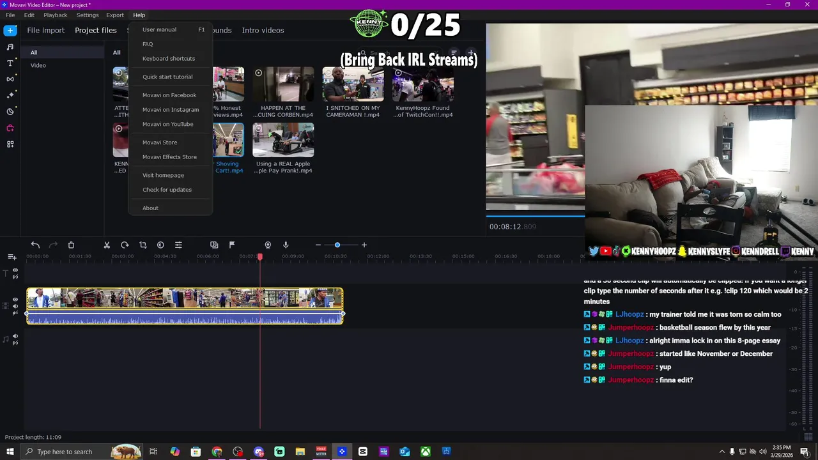818x460 pixels.
Task: Delete the selected clip with trash icon
Action: click(71, 245)
